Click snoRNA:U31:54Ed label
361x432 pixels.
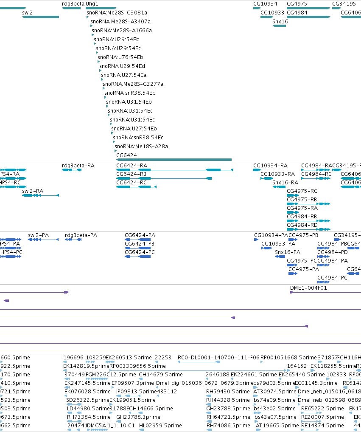(x=133, y=119)
